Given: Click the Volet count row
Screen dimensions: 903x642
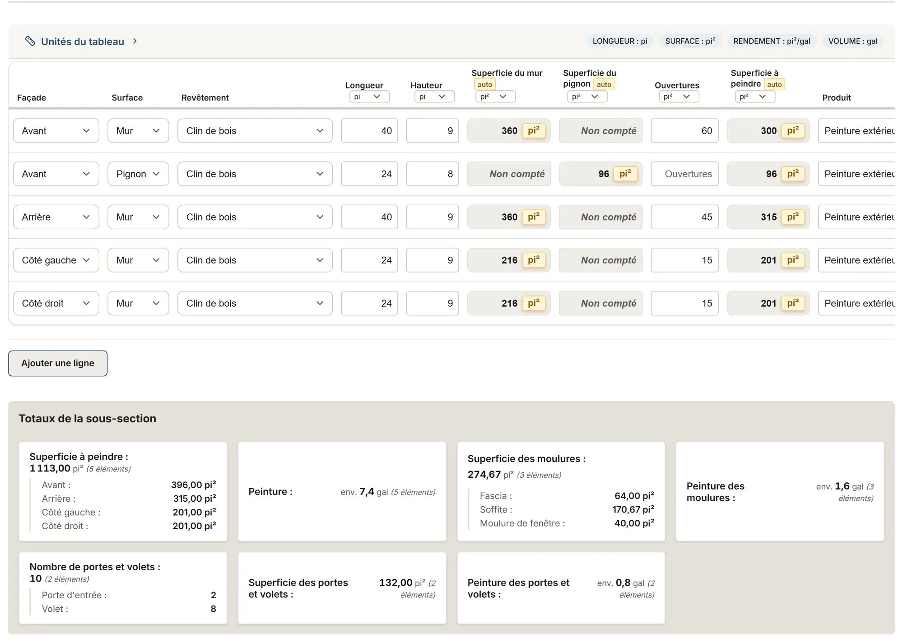Looking at the screenshot, I should pos(129,609).
